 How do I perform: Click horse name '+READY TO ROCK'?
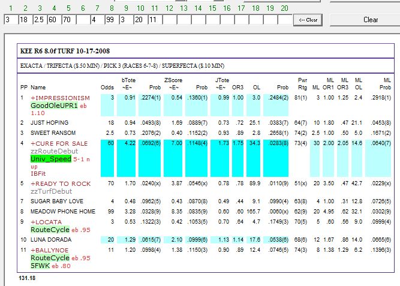(61, 184)
